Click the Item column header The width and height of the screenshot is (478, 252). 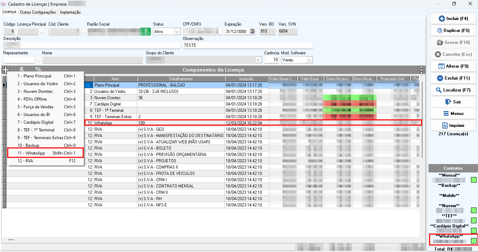coord(115,79)
